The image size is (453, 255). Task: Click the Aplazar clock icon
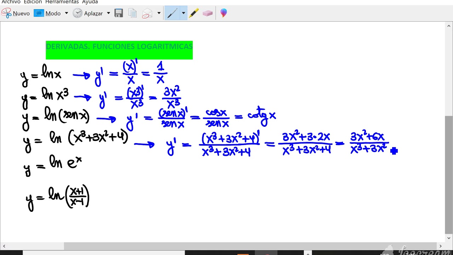point(78,13)
